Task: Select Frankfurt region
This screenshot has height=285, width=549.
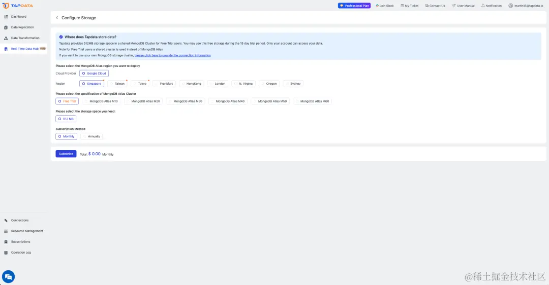Action: pyautogui.click(x=164, y=84)
